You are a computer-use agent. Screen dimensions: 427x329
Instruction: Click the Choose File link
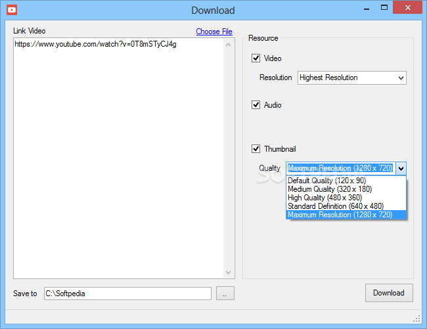click(214, 32)
